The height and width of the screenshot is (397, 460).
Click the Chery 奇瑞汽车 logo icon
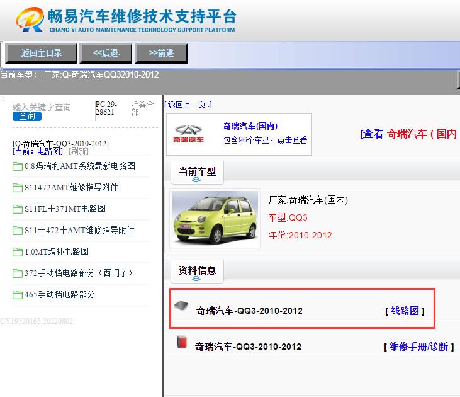[188, 134]
